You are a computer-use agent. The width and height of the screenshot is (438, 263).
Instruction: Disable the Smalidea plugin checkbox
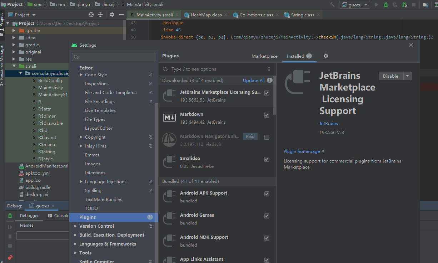pos(267,159)
